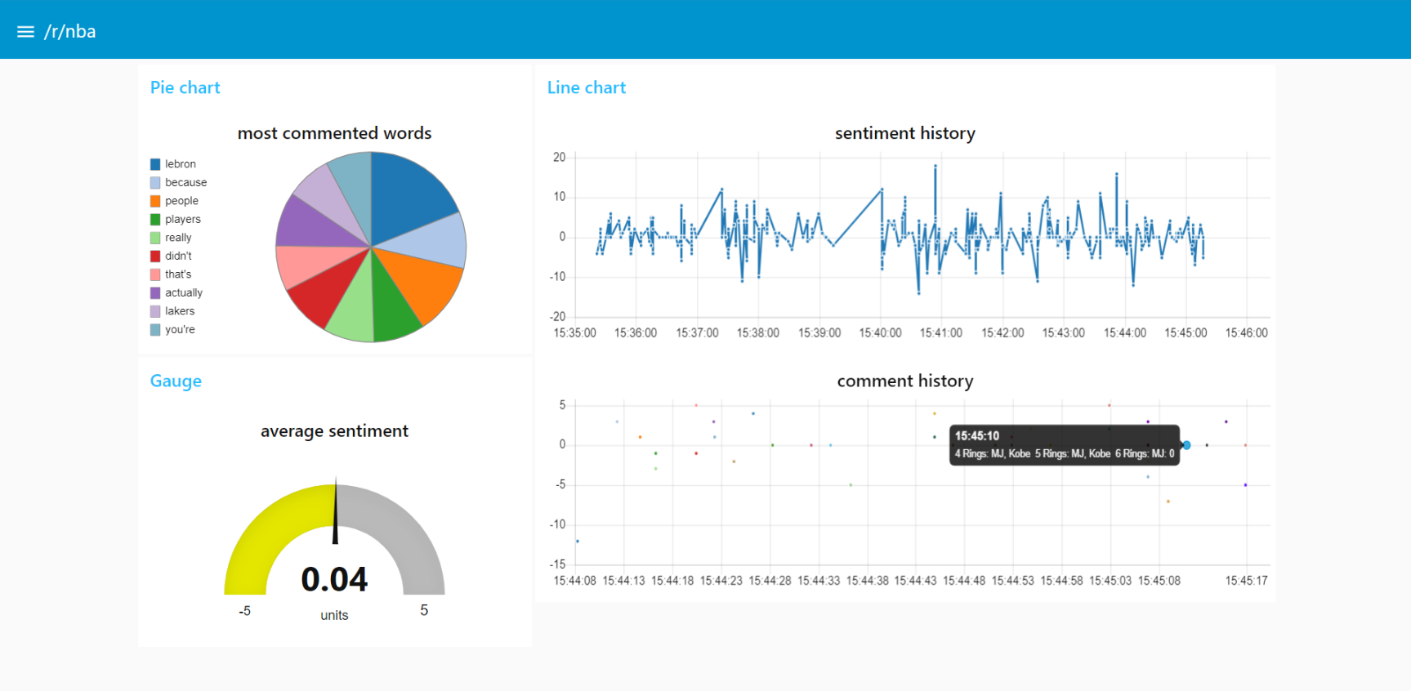The height and width of the screenshot is (691, 1411).
Task: Select the 'actually' legend label
Action: click(x=184, y=293)
